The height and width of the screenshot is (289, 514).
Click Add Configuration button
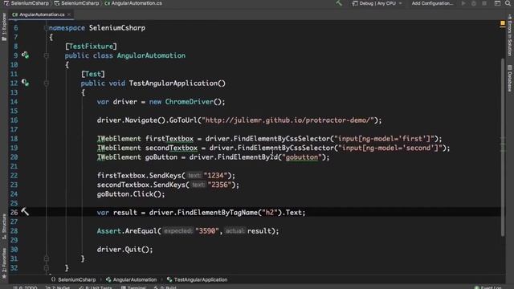(x=432, y=3)
